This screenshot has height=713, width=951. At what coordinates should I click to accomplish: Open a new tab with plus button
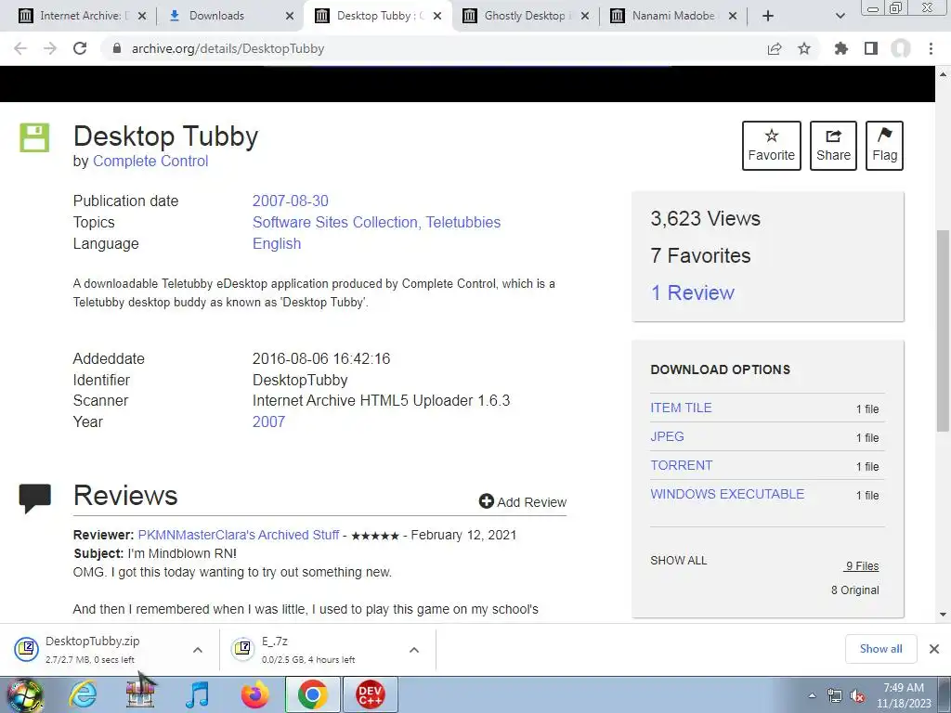point(768,16)
